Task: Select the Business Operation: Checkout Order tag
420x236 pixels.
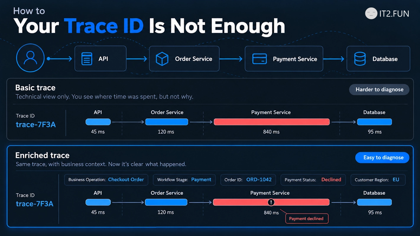Action: tap(106, 180)
